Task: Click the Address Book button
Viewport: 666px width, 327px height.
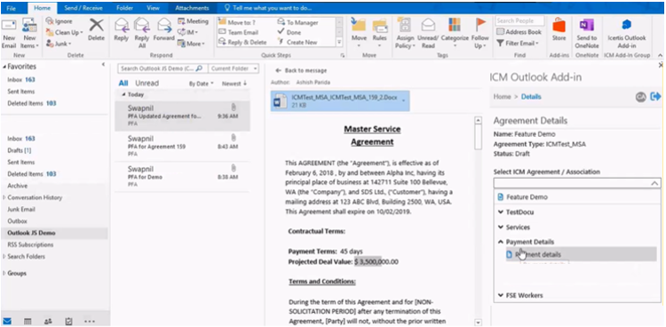Action: coord(519,32)
